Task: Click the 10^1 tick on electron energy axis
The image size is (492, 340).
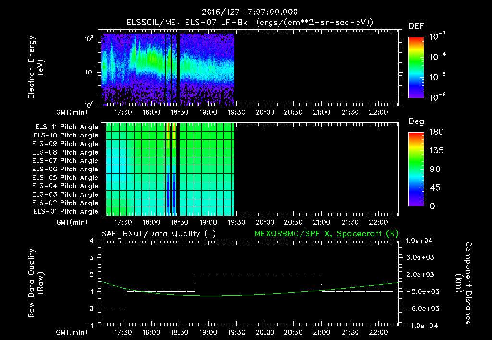Action: coord(89,72)
